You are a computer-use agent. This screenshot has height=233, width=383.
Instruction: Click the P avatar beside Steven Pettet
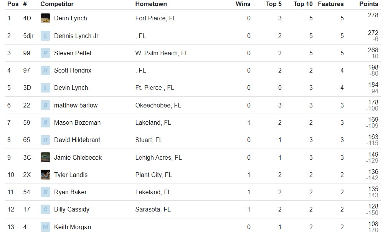(x=45, y=53)
